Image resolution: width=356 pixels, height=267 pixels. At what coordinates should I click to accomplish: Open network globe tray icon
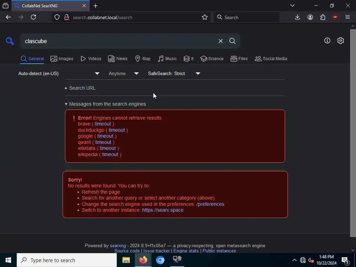(x=303, y=260)
